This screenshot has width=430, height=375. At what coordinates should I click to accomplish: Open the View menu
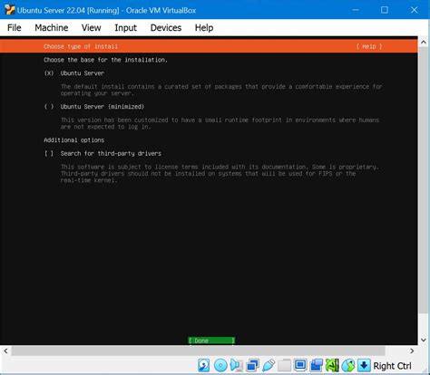(91, 28)
